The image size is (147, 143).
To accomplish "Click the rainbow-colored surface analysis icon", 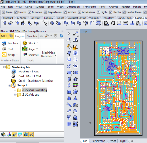I will coord(75,85).
